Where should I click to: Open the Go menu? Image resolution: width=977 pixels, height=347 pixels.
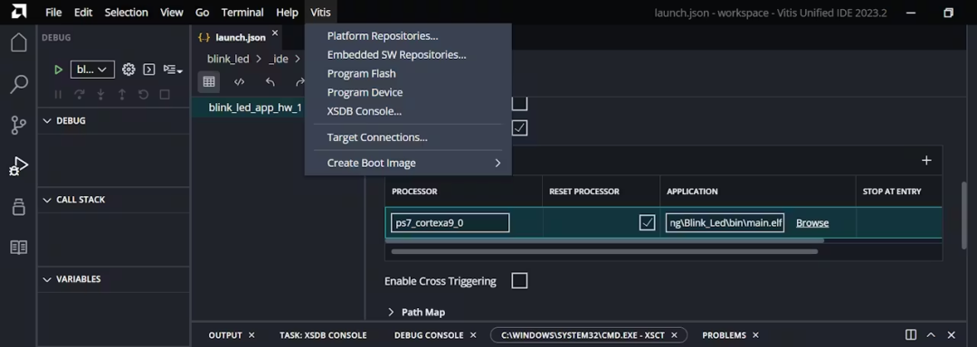[202, 13]
